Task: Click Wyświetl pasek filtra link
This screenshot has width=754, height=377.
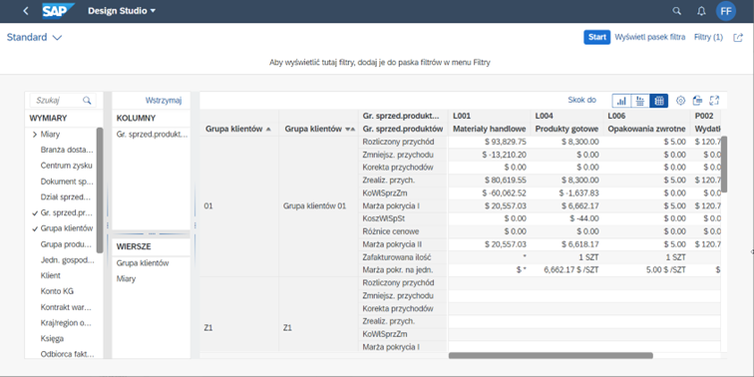Action: click(650, 37)
